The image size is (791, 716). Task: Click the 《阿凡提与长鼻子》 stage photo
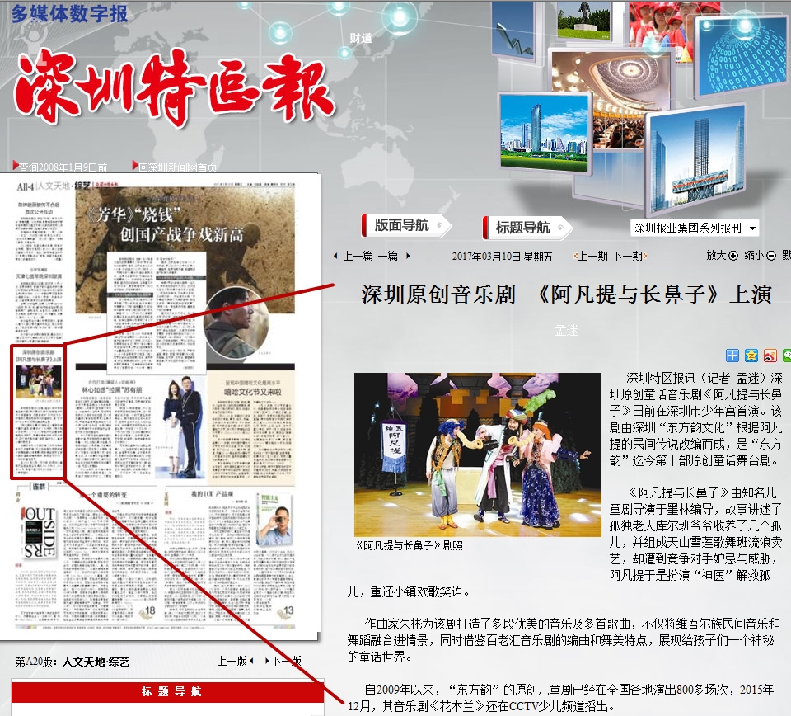coord(478,455)
